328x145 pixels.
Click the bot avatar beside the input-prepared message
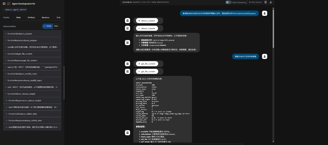click(x=128, y=43)
